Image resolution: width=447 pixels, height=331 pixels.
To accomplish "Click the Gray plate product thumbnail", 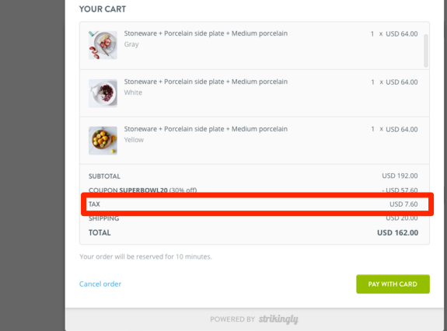I will [103, 45].
